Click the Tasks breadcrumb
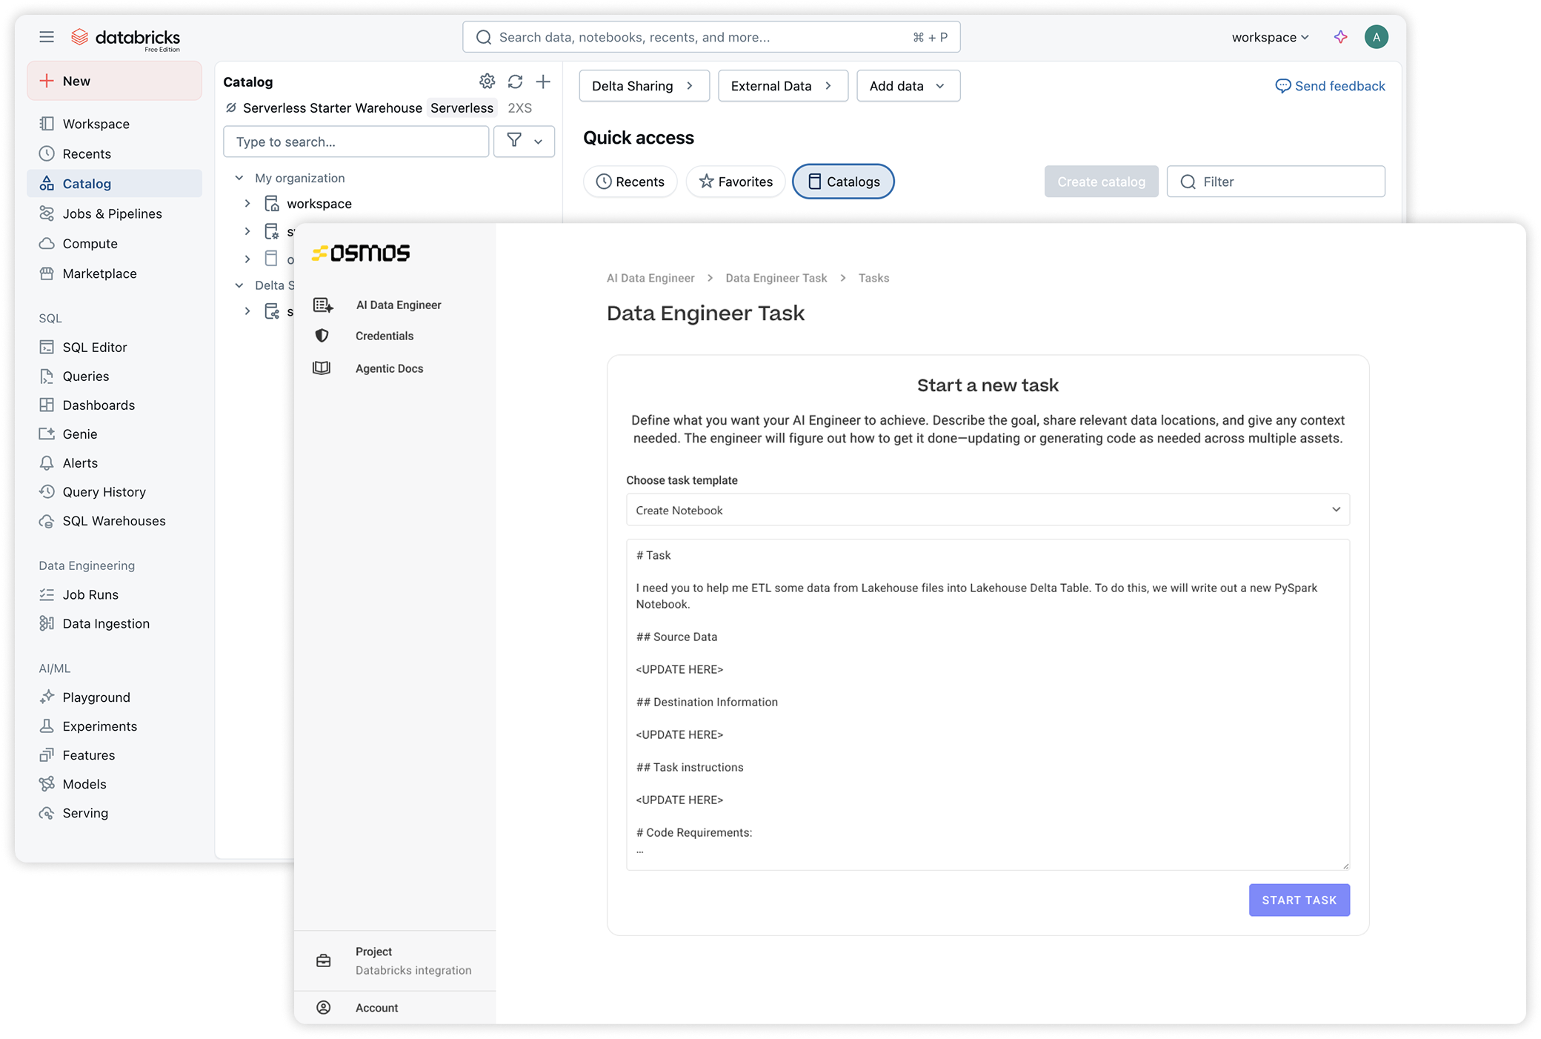The image size is (1541, 1039). 873,278
